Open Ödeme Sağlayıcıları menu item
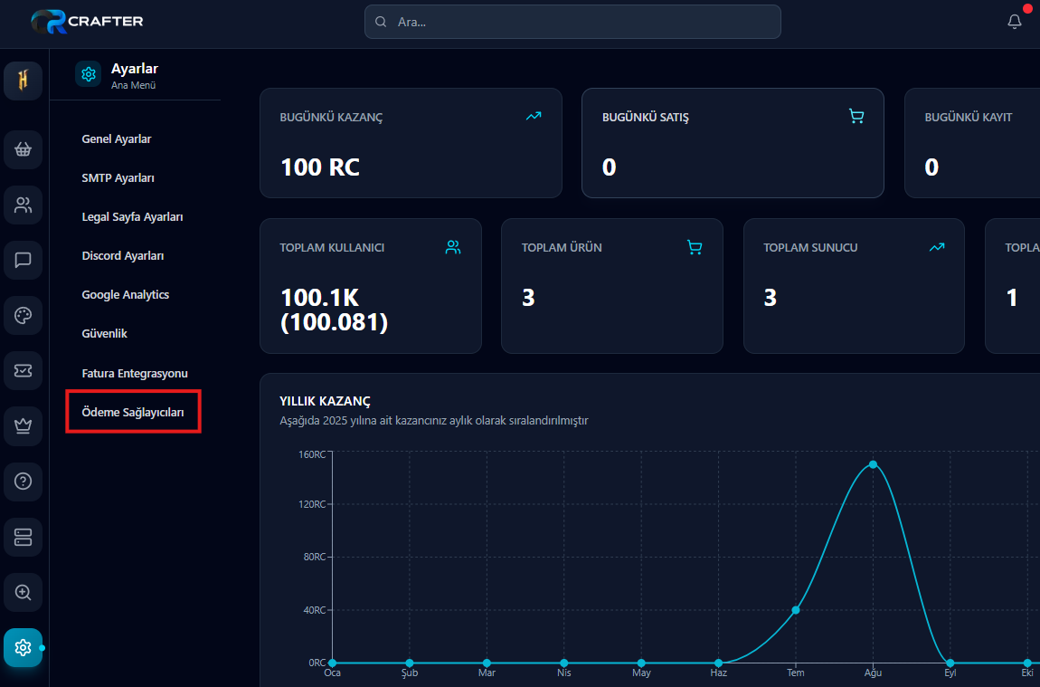 [133, 412]
